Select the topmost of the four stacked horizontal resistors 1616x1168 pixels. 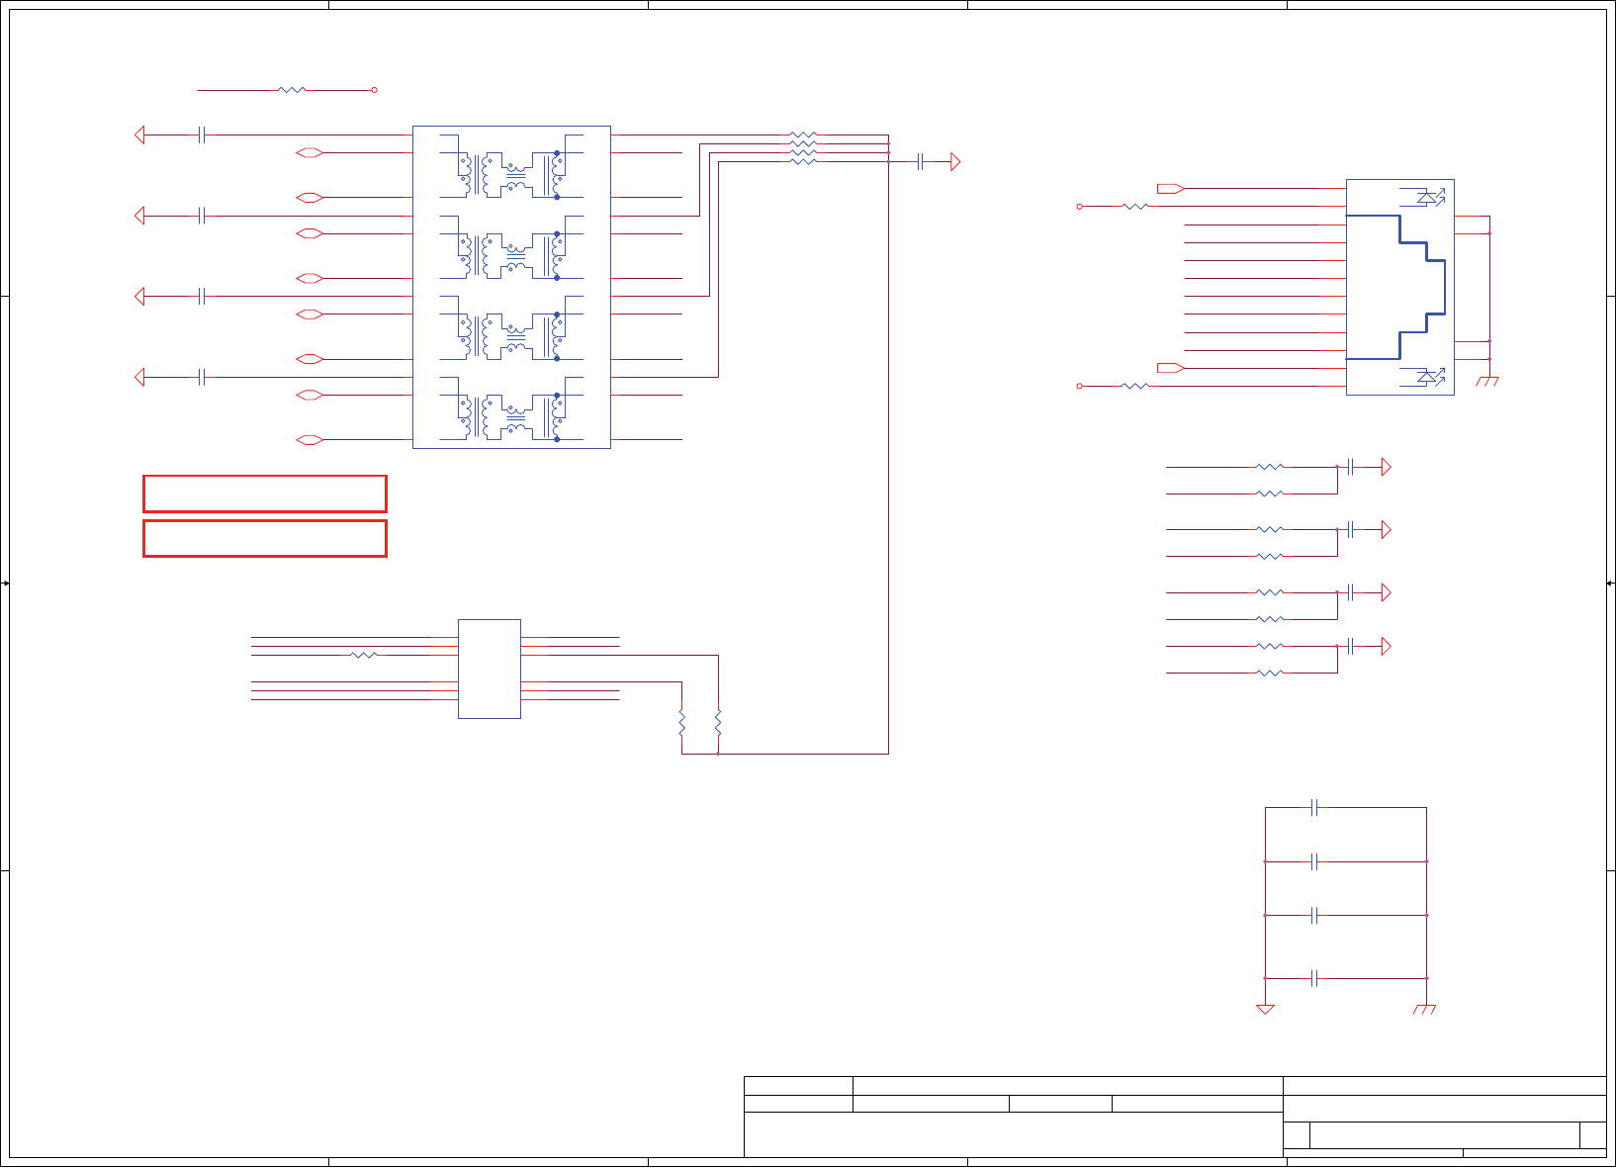click(803, 135)
